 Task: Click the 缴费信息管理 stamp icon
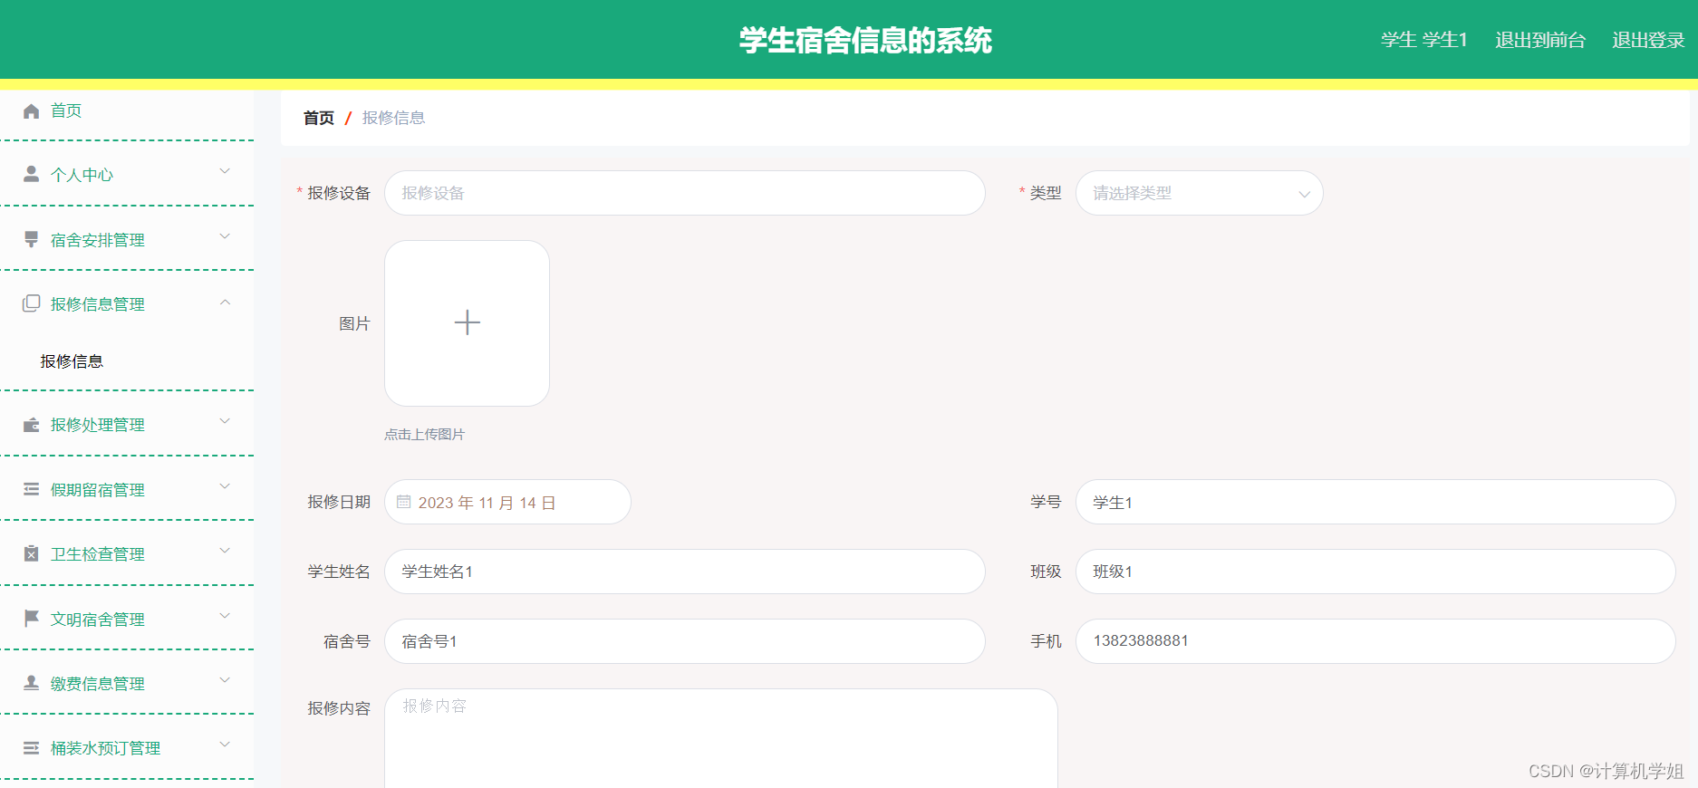coord(31,683)
